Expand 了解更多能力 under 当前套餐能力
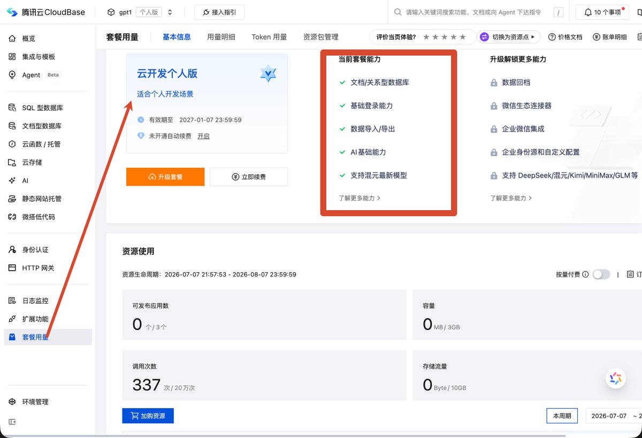The width and height of the screenshot is (642, 438). (x=360, y=198)
